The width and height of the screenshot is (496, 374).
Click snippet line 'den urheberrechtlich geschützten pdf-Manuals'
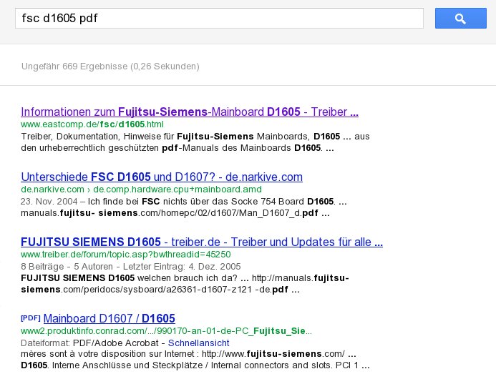(178, 148)
